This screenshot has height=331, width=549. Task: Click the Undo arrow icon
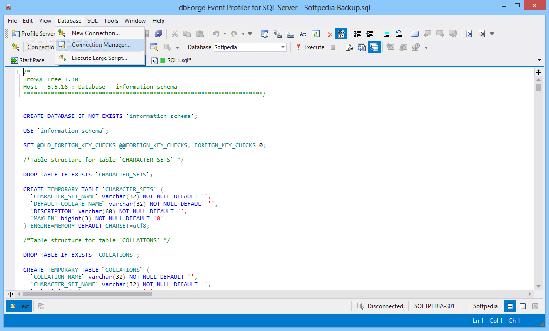coord(216,34)
